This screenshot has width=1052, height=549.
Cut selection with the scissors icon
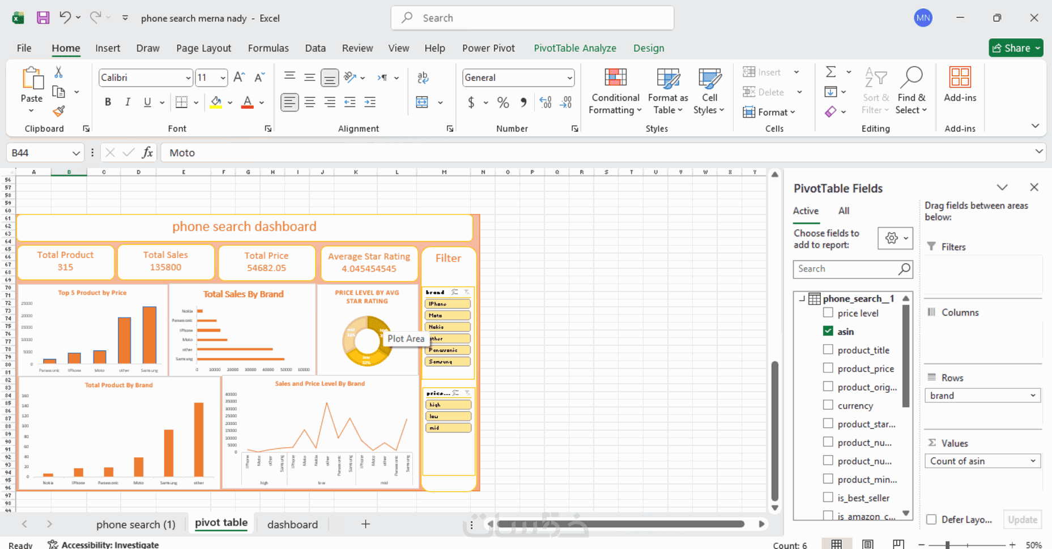click(x=58, y=72)
